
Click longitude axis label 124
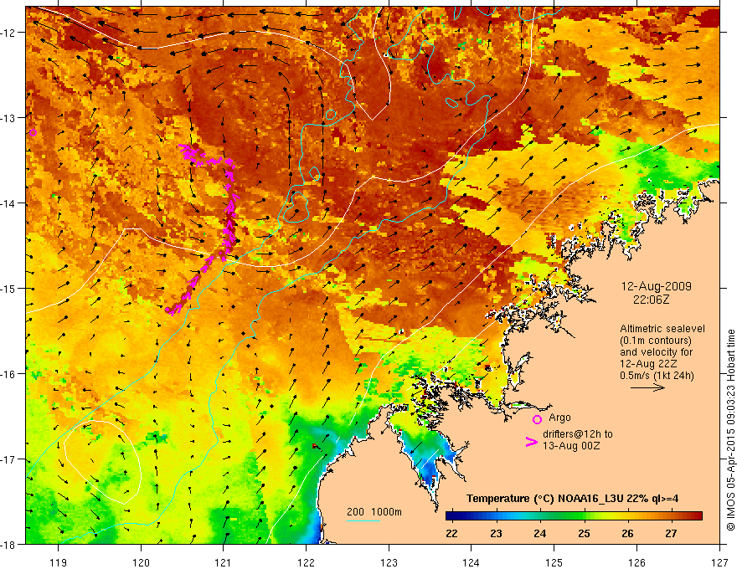point(472,562)
